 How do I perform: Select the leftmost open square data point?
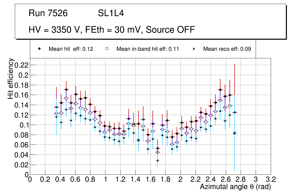(56, 113)
